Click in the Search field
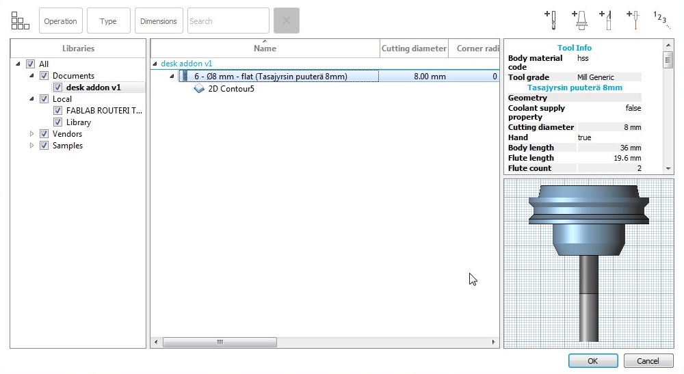 pos(228,21)
